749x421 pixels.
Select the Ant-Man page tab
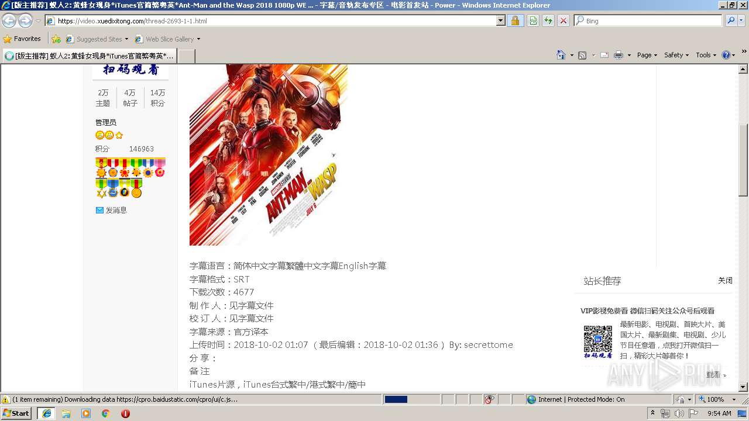pos(89,56)
